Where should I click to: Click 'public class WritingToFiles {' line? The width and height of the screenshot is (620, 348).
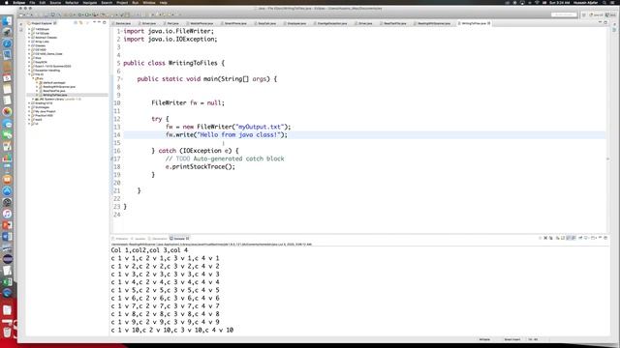coord(174,63)
